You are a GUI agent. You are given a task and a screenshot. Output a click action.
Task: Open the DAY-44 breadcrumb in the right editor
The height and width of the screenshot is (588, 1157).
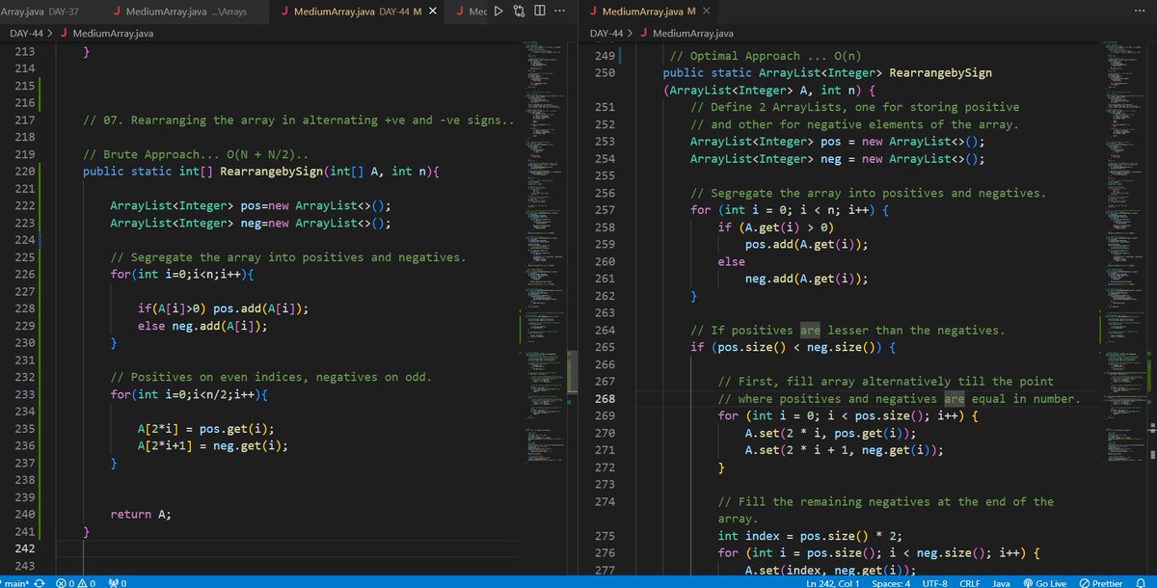click(x=606, y=34)
